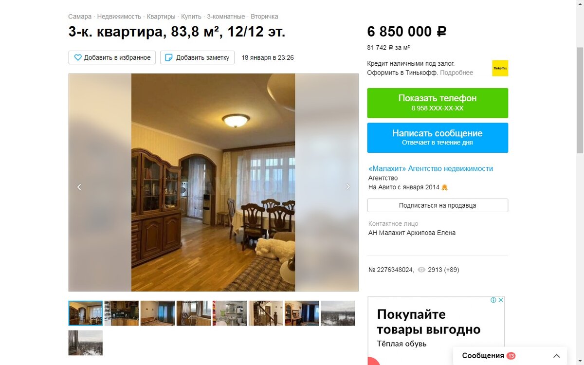Open the Недвижимость breadcrumb
This screenshot has height=365, width=584.
[x=119, y=17]
